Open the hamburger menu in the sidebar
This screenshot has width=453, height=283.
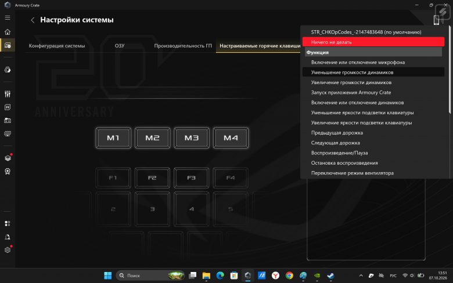tap(8, 17)
